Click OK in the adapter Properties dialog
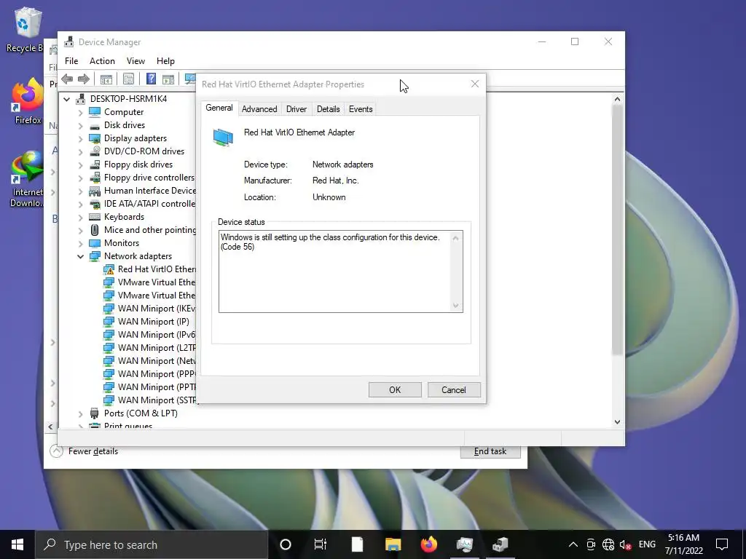This screenshot has width=746, height=559. [x=395, y=390]
